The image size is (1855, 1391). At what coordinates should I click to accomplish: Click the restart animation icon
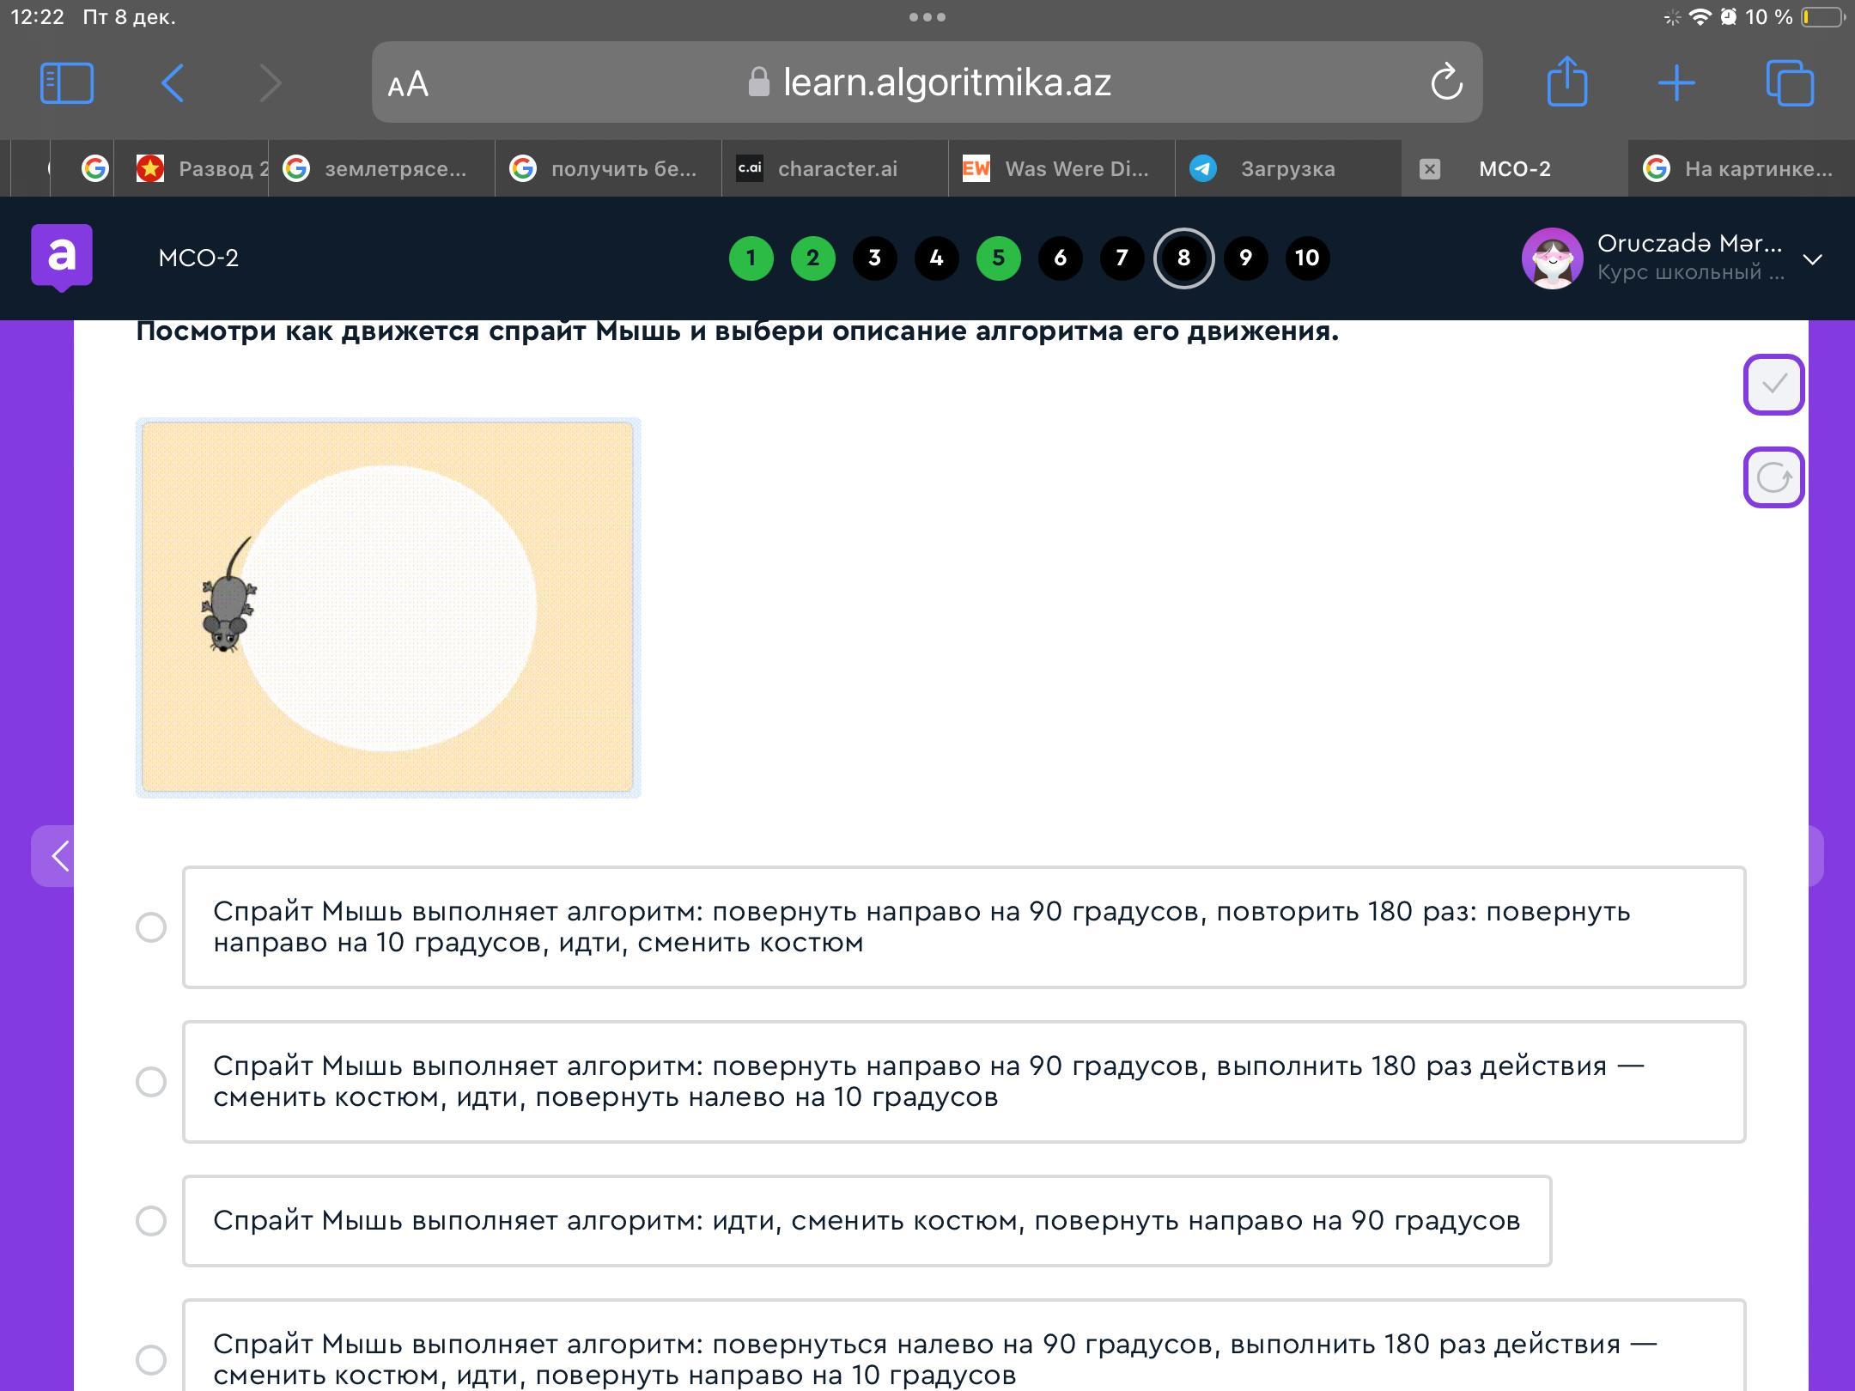pyautogui.click(x=1773, y=477)
